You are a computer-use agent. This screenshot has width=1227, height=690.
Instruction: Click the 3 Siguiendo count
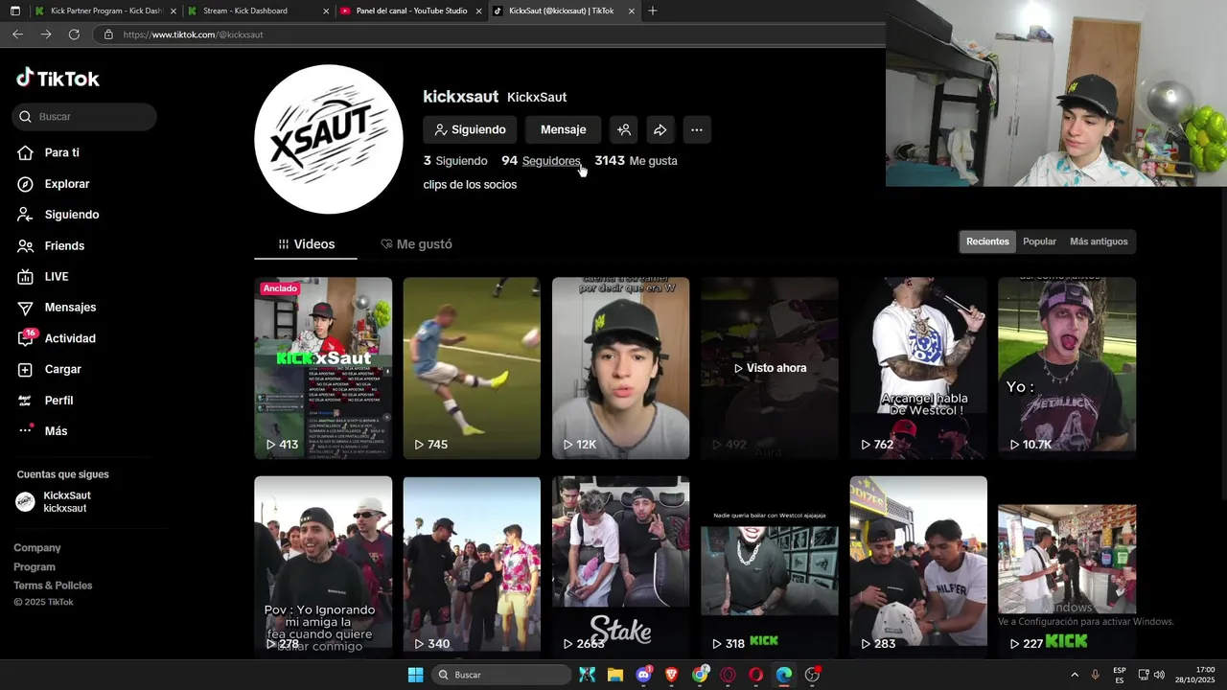[455, 161]
